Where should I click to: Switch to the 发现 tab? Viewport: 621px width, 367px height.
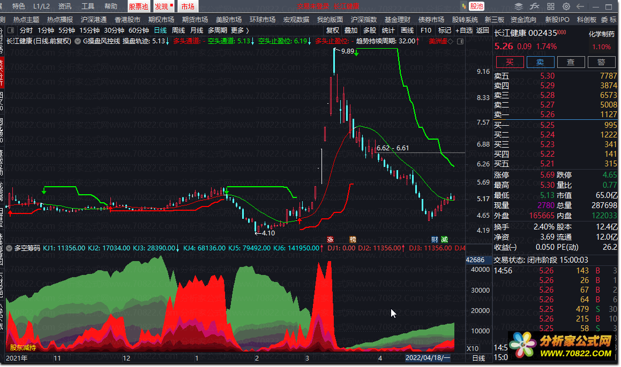click(163, 6)
